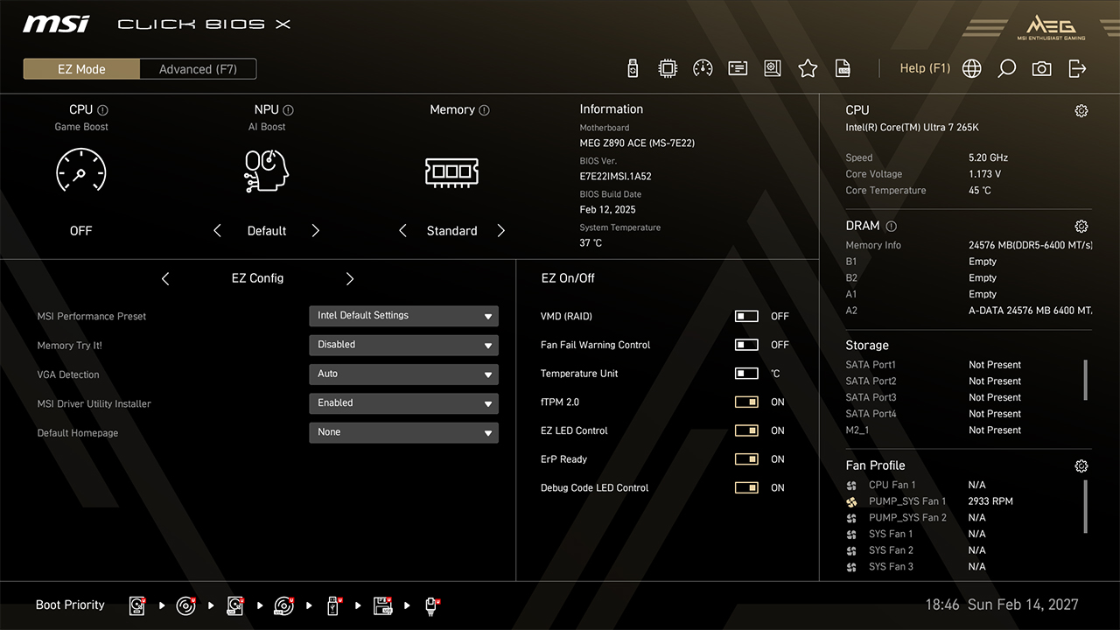Screen dimensions: 1120x630
Task: Expand the Memory Try It! dropdown
Action: (403, 345)
